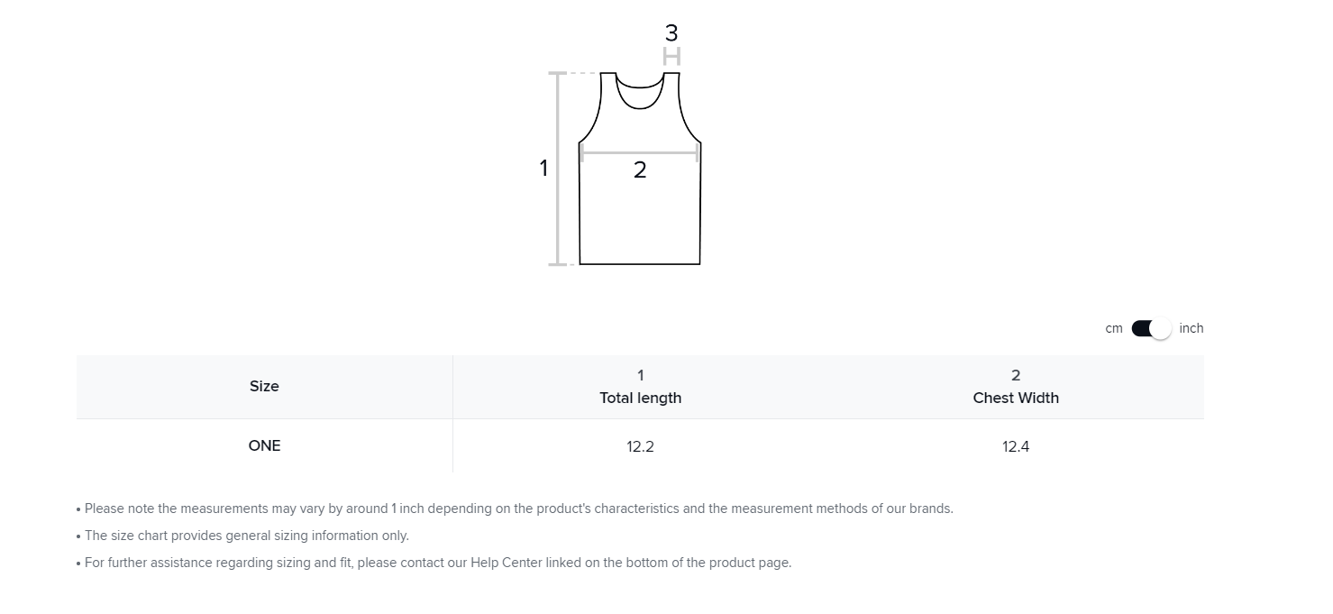Click the strap width marker under number 3
The image size is (1333, 614).
(671, 57)
